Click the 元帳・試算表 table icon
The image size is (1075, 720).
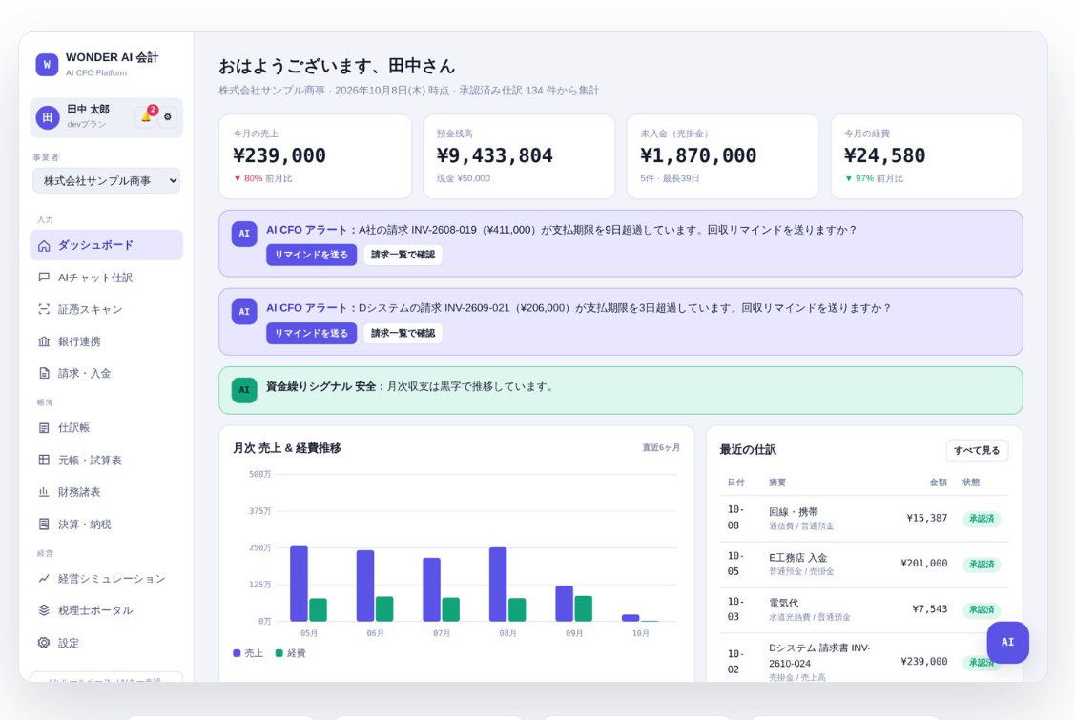44,460
